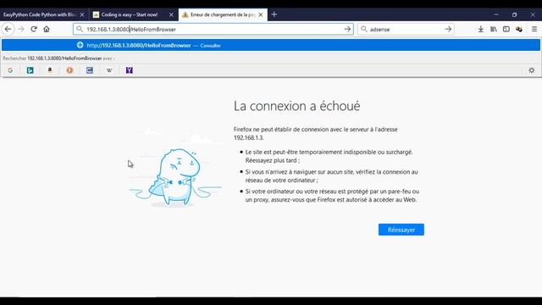Open a new tab with the plus button
Image resolution: width=542 pixels, height=305 pixels.
coord(274,14)
